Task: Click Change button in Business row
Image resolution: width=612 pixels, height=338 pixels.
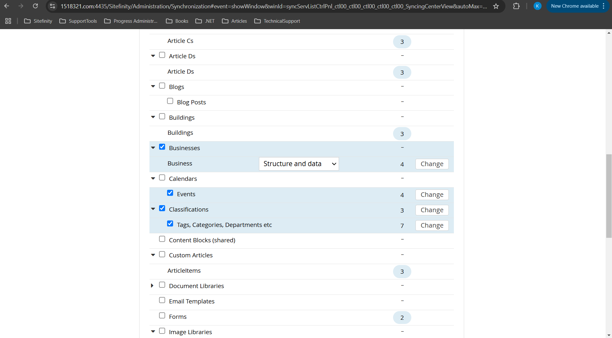Action: tap(432, 164)
